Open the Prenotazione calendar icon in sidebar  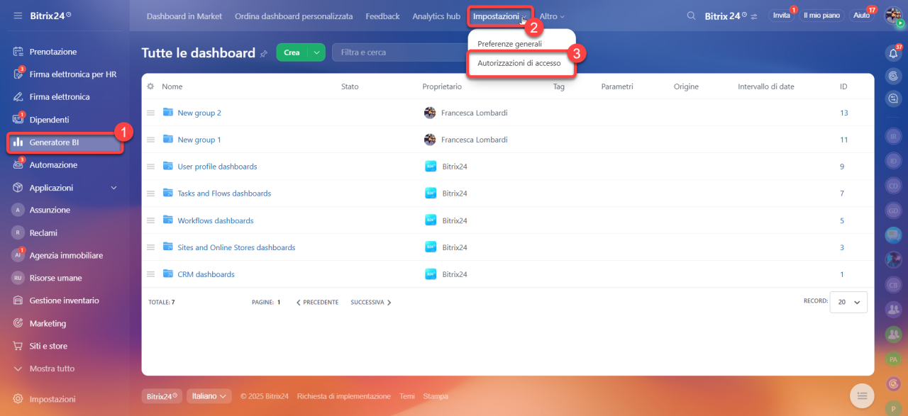click(18, 52)
